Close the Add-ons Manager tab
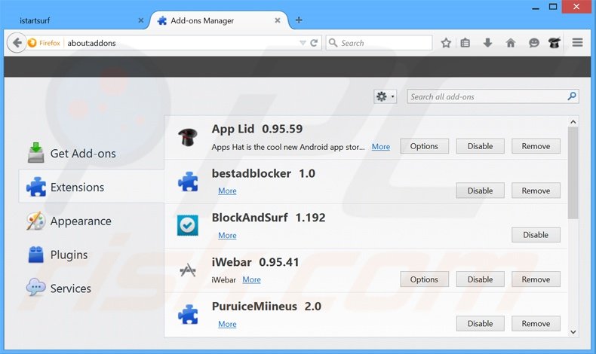Viewport: 596px width, 354px height. pos(278,20)
